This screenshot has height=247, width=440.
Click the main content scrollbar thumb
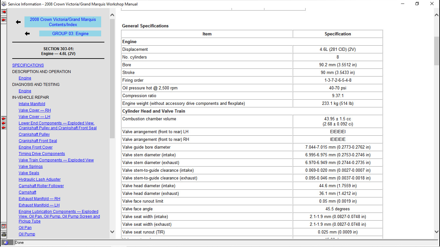436,50
